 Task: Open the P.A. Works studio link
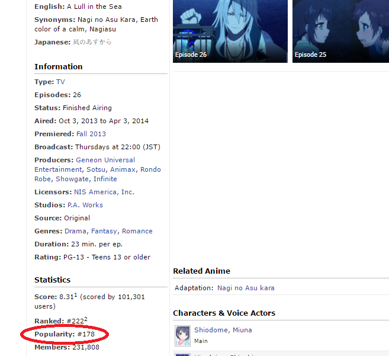tap(85, 205)
